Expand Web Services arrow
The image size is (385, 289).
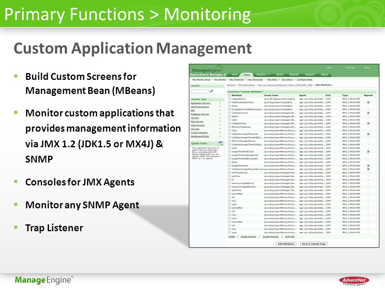[x=220, y=125]
